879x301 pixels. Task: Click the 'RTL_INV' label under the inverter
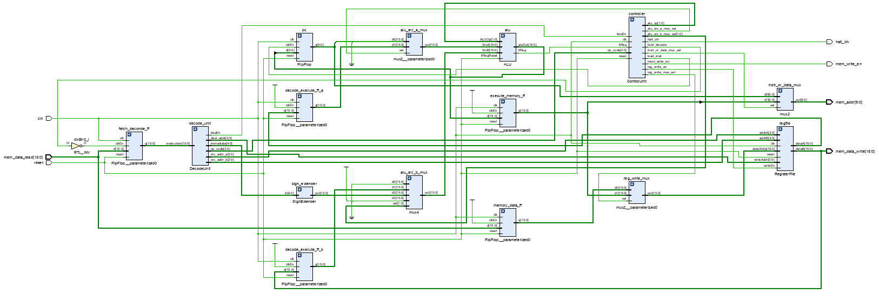82,153
